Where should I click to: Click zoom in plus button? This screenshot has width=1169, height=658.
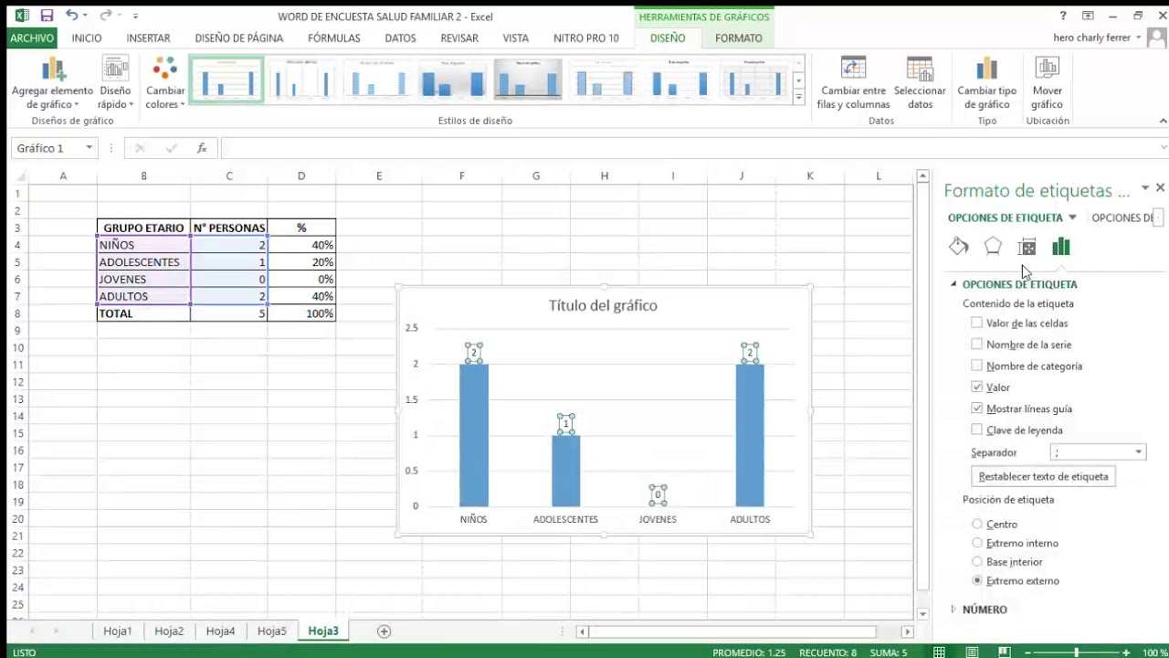[x=1127, y=653]
